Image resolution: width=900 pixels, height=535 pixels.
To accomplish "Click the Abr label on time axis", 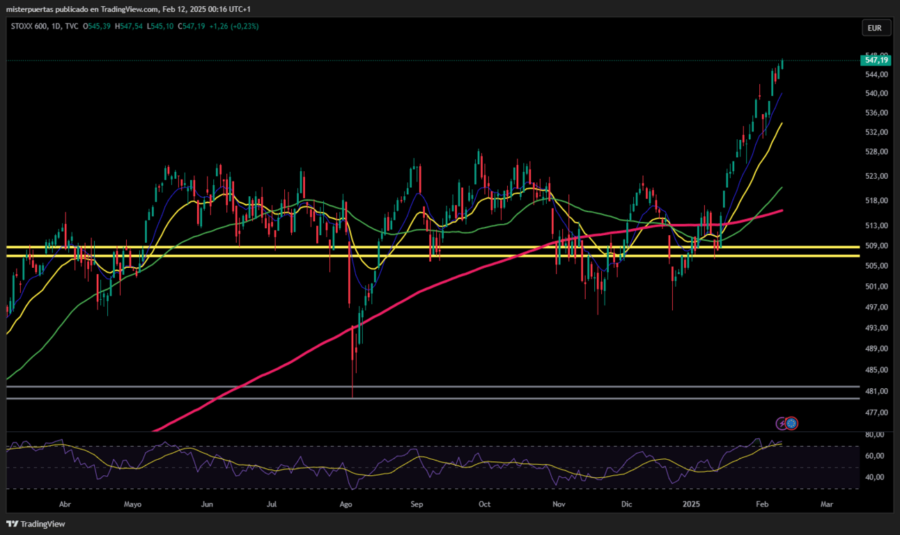I will 65,504.
